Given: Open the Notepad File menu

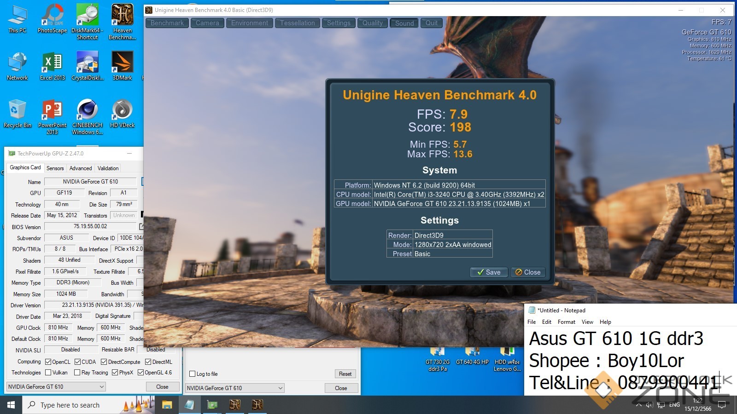Looking at the screenshot, I should [x=532, y=322].
